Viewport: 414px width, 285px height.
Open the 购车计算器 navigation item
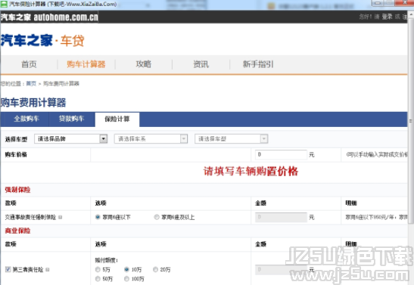click(x=86, y=64)
